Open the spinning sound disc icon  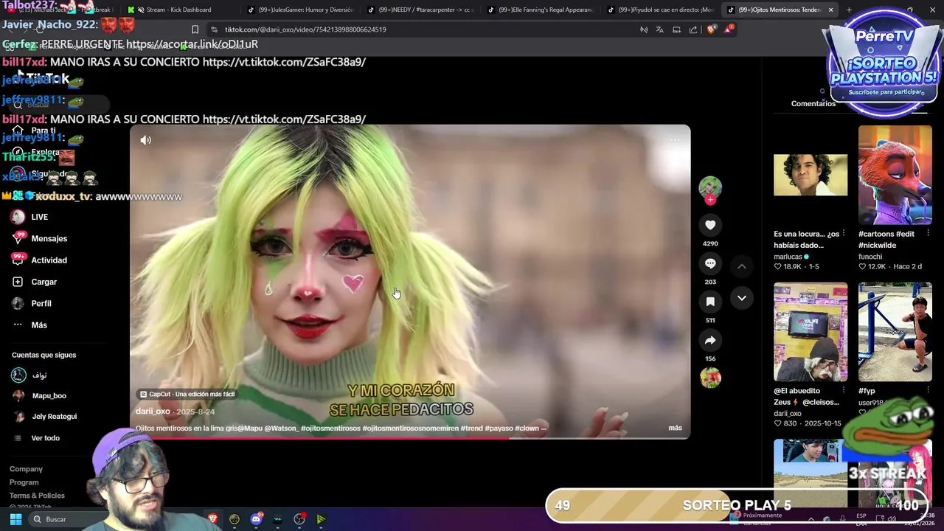coord(710,378)
